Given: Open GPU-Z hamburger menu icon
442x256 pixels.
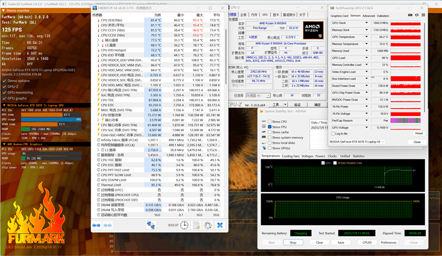Looking at the screenshot, I should click(423, 15).
